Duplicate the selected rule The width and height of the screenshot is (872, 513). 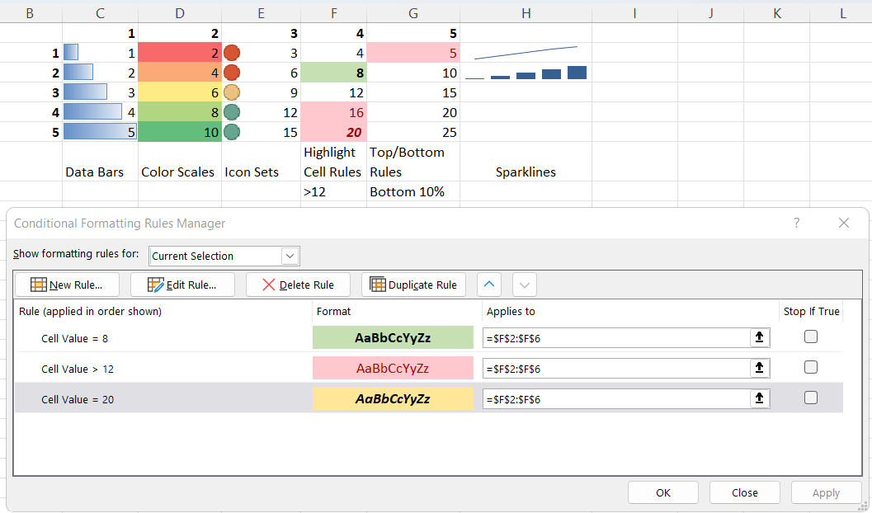414,285
